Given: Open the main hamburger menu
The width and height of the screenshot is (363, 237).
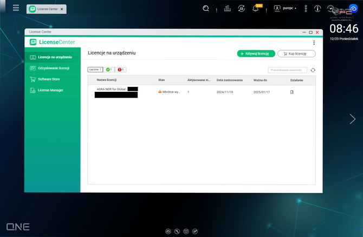Looking at the screenshot, I should click(x=16, y=8).
